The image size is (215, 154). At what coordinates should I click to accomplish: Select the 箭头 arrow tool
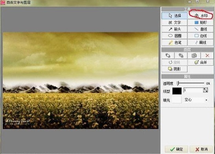pyautogui.click(x=175, y=29)
